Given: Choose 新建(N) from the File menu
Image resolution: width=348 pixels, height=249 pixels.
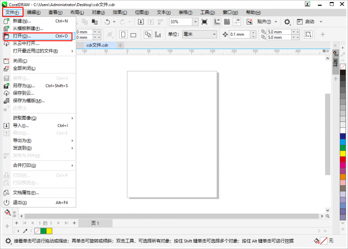Looking at the screenshot, I should [39, 21].
